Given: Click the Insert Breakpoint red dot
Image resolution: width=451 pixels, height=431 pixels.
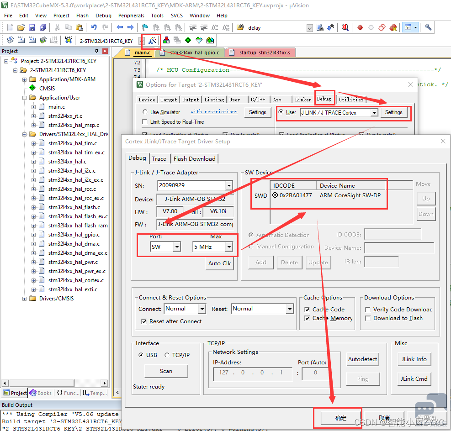Looking at the screenshot, I should [x=360, y=27].
